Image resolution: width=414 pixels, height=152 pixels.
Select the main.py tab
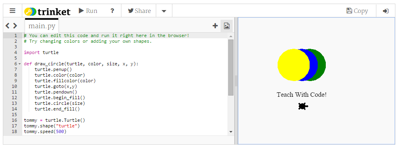[42, 25]
